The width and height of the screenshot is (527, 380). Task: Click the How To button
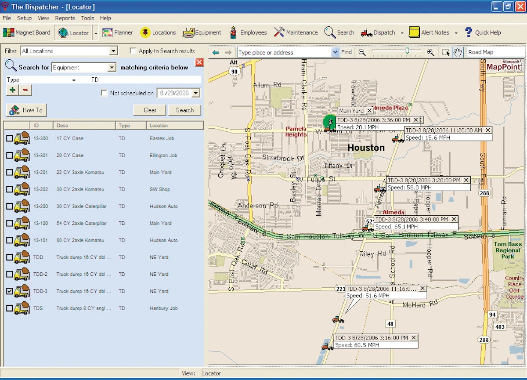(26, 110)
